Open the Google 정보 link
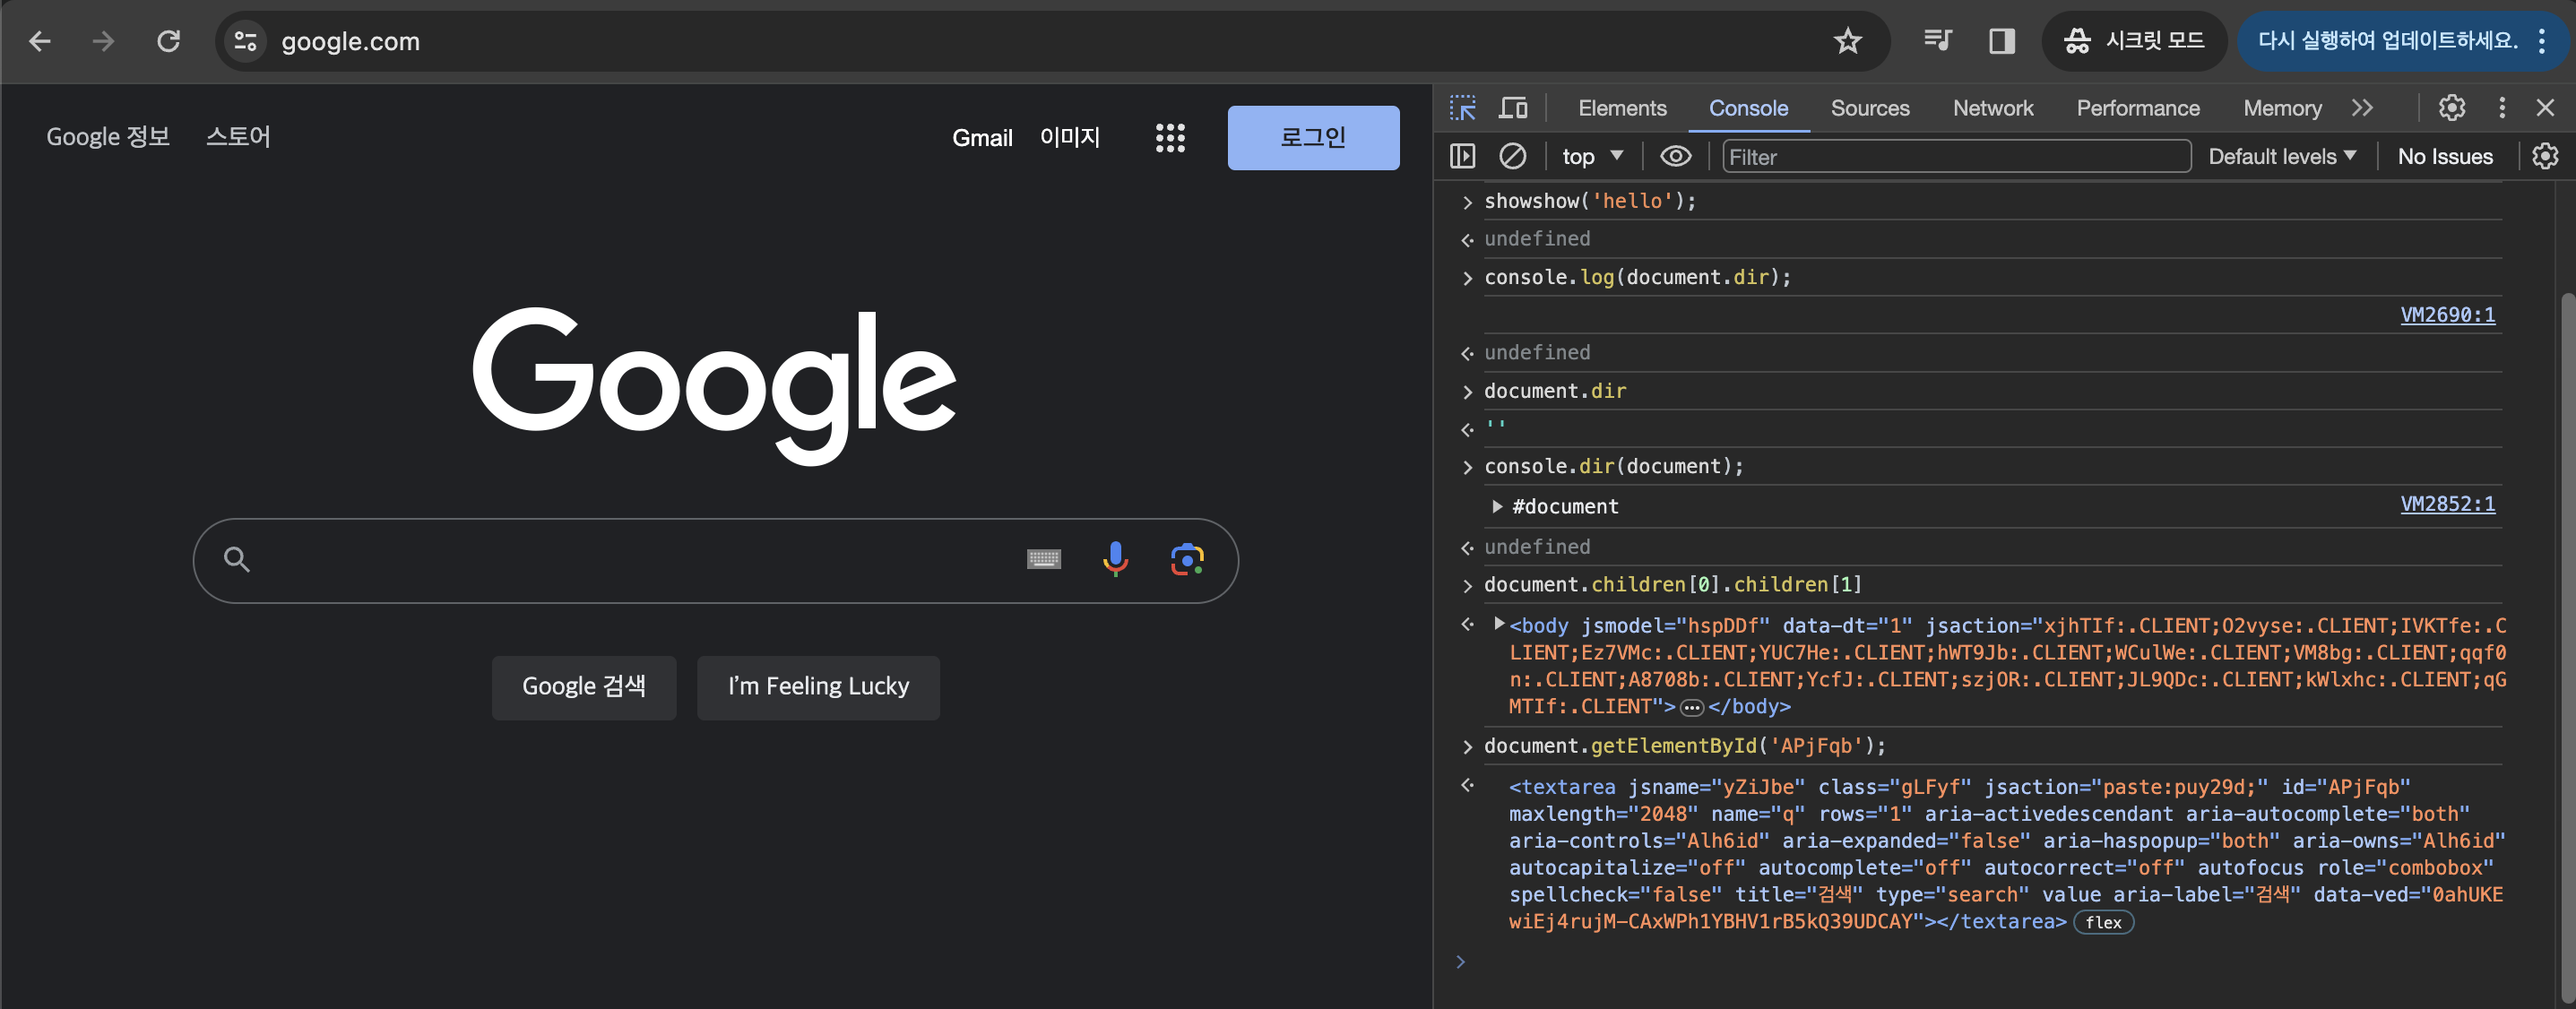2576x1009 pixels. pyautogui.click(x=108, y=137)
